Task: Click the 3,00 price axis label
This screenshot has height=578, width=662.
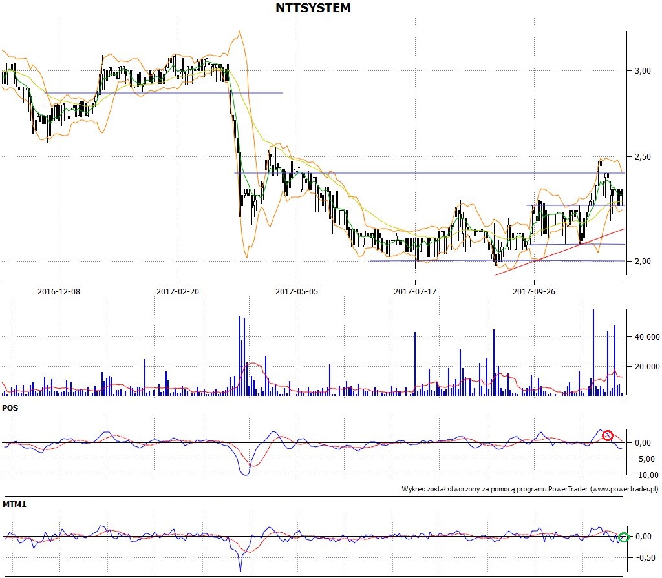Action: (x=643, y=71)
